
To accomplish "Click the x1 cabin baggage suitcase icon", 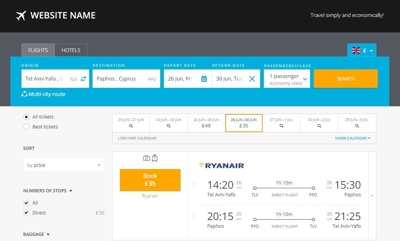I will point(146,158).
